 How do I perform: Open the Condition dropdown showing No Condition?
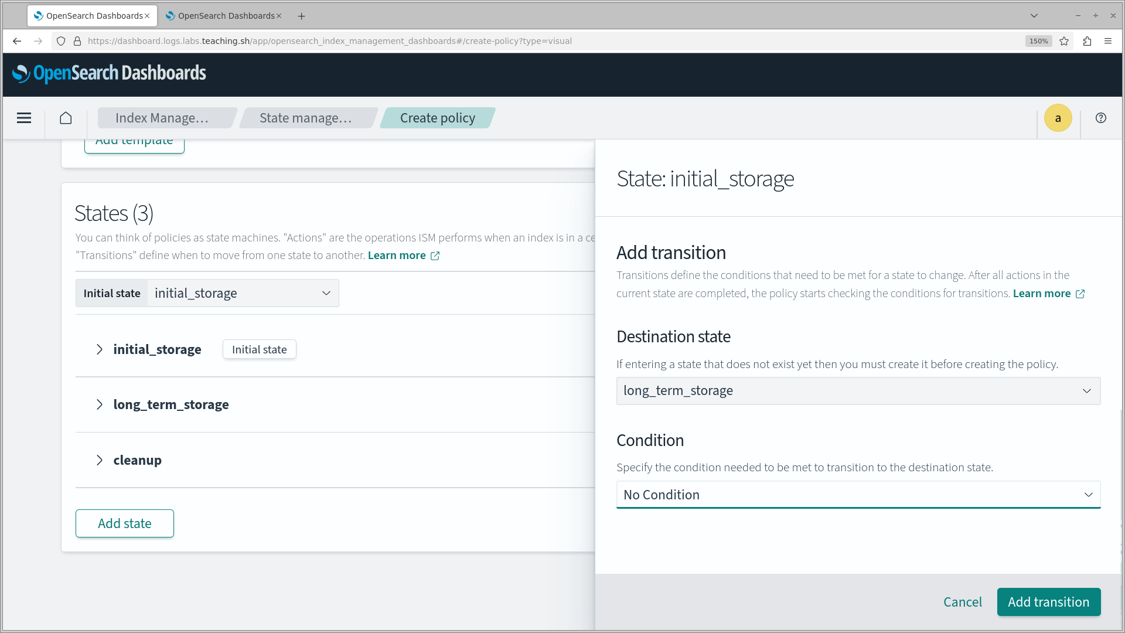pyautogui.click(x=858, y=495)
